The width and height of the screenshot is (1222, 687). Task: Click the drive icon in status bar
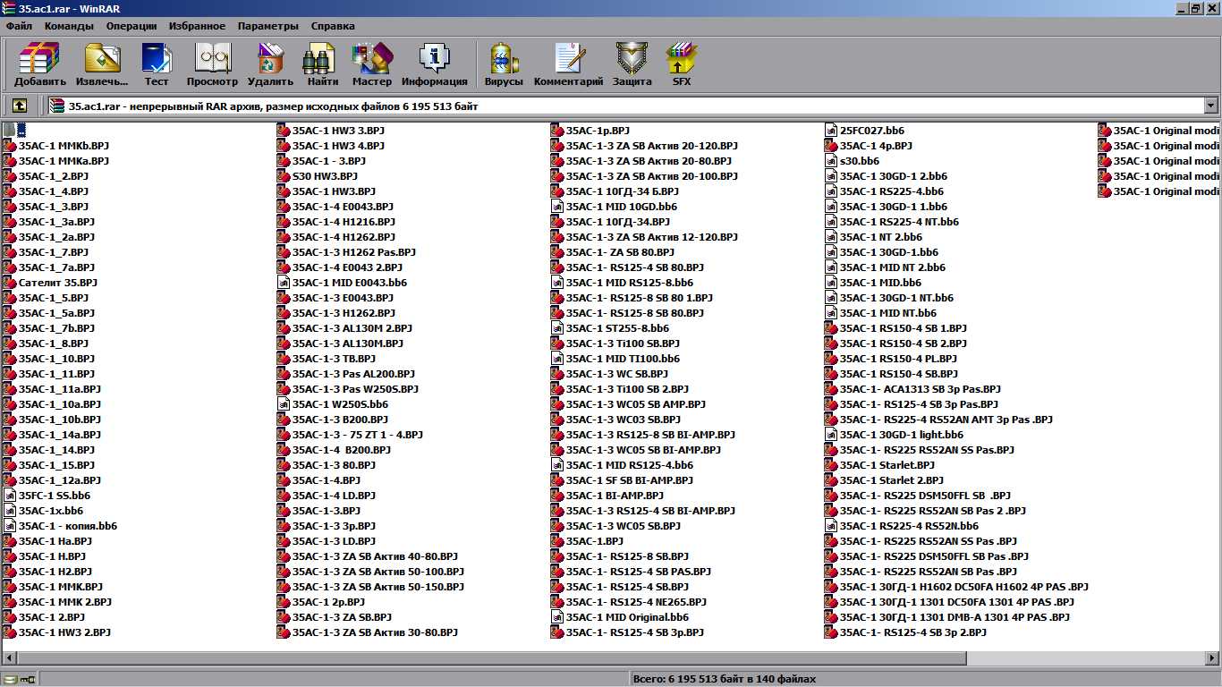[10, 679]
